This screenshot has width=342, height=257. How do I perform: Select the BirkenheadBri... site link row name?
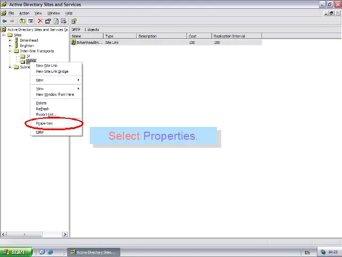pos(89,42)
